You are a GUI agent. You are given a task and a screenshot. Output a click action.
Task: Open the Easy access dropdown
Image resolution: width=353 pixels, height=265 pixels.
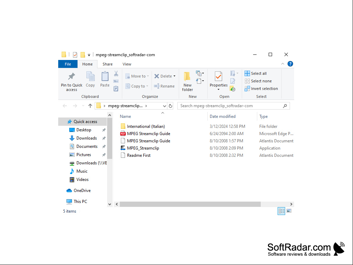200,81
